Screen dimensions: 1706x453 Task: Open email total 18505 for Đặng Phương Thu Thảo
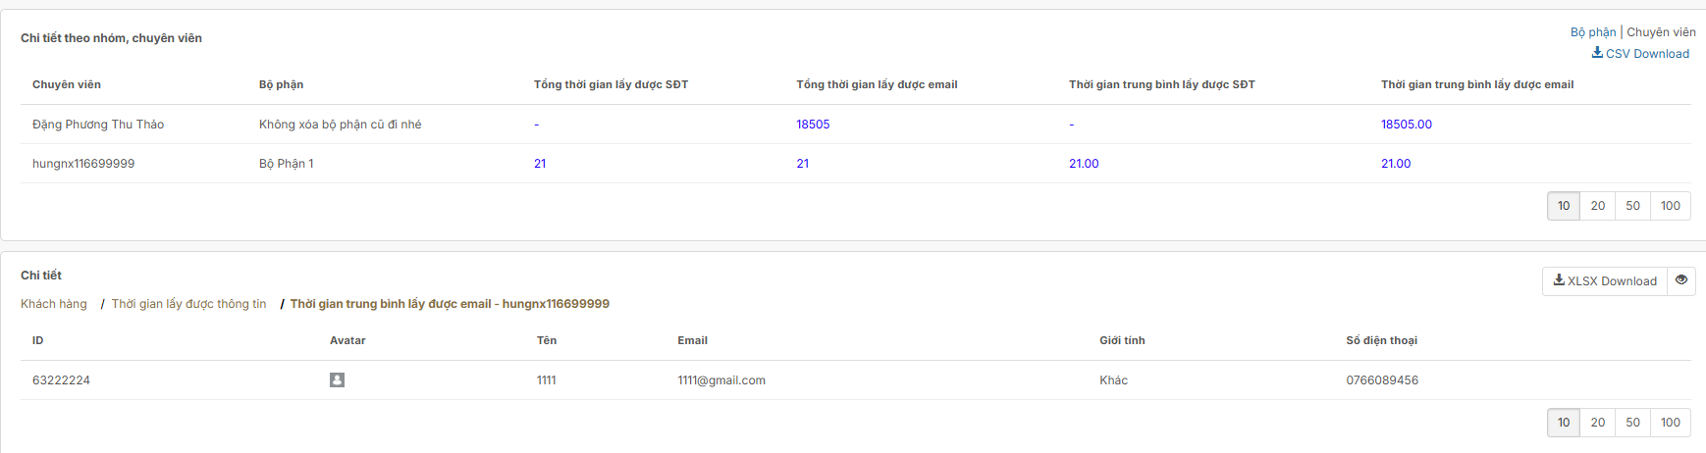tap(813, 125)
